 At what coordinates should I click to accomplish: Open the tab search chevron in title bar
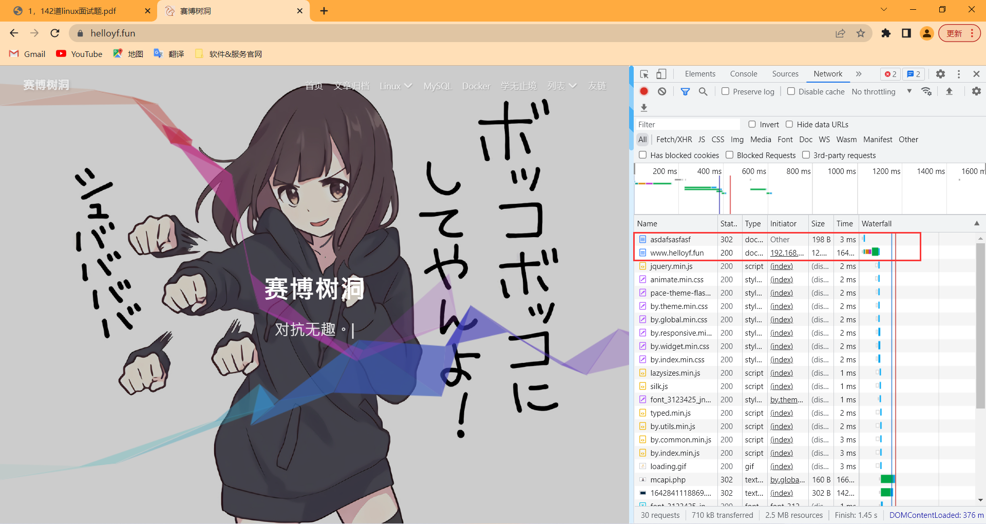point(883,9)
